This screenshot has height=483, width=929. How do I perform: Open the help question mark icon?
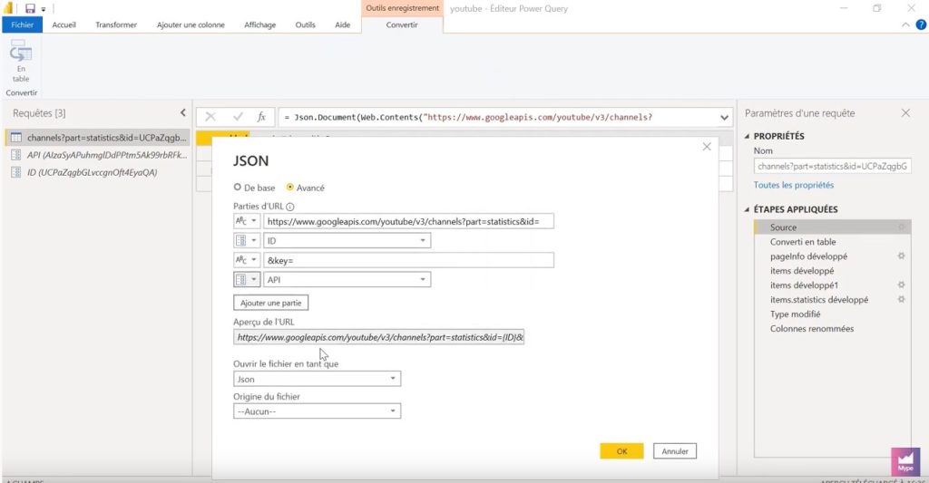coord(921,24)
